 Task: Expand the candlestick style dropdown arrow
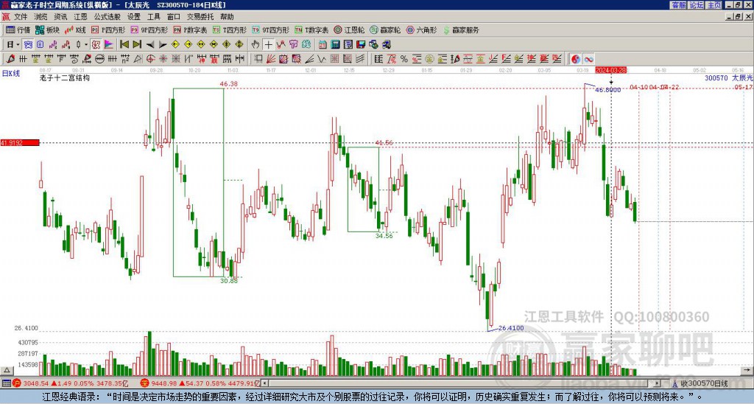86,45
